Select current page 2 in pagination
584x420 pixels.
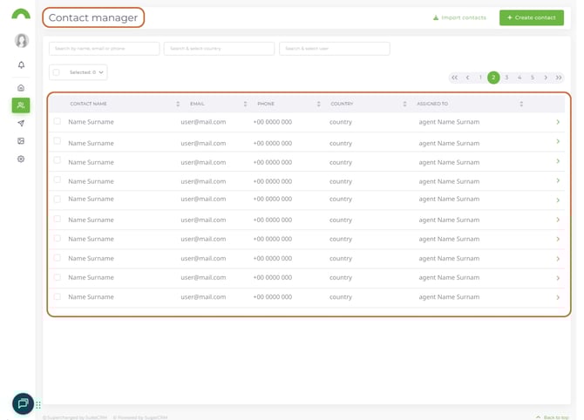(x=493, y=78)
